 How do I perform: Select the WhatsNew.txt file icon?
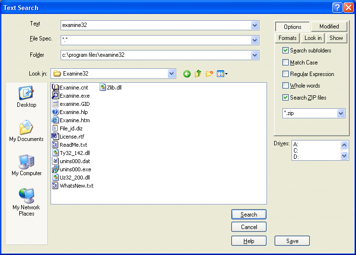click(x=55, y=186)
